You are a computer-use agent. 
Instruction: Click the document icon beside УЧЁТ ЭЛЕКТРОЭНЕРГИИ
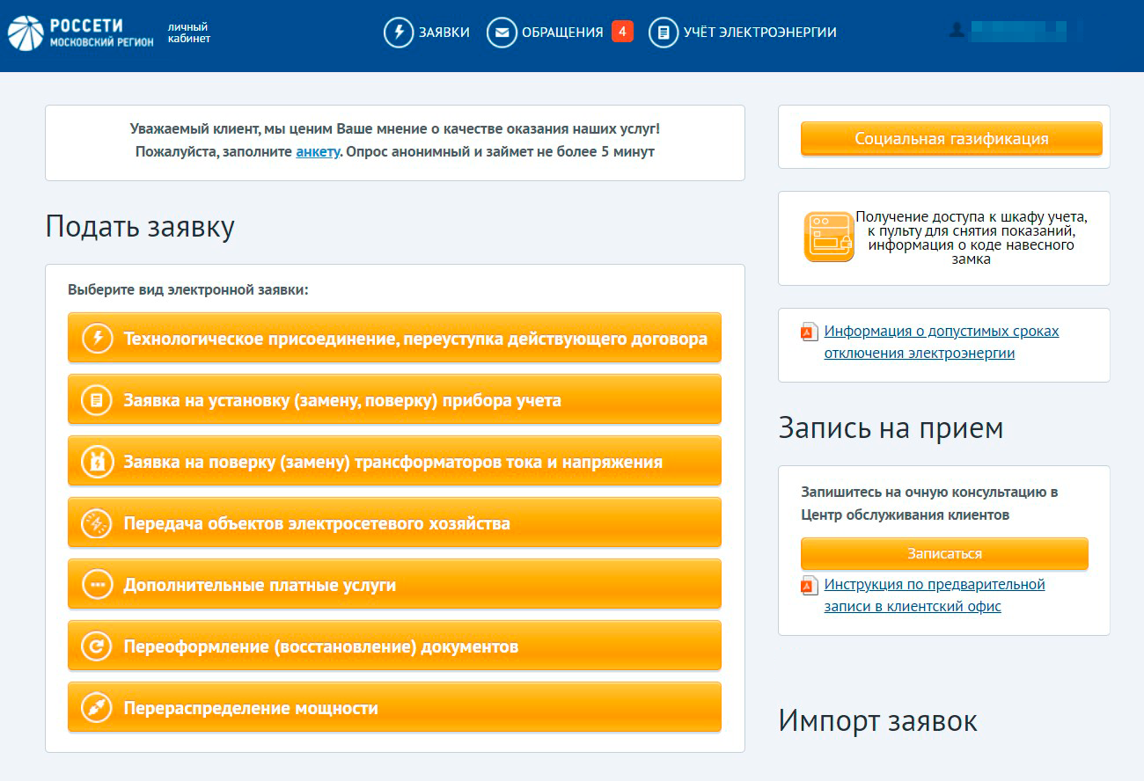coord(664,33)
